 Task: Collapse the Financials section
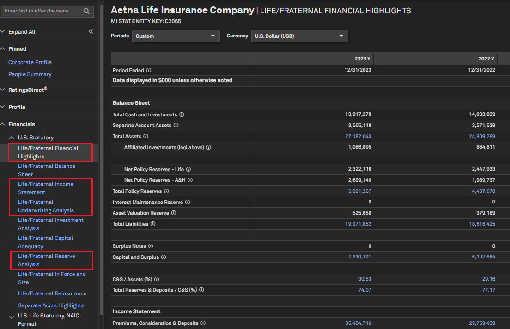coord(3,124)
